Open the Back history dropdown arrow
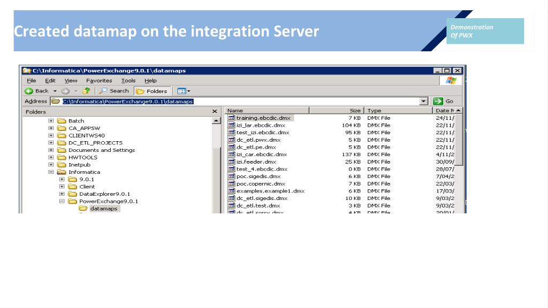Image resolution: width=548 pixels, height=308 pixels. pos(55,91)
